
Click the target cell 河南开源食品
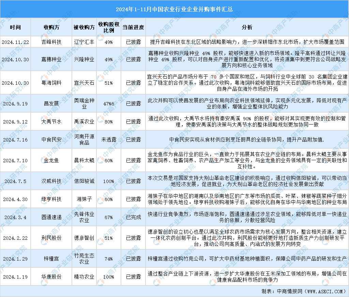pyautogui.click(x=84, y=139)
